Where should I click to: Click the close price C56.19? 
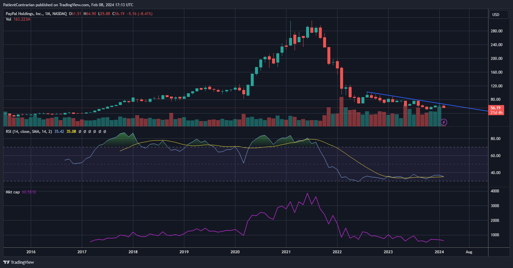point(118,14)
